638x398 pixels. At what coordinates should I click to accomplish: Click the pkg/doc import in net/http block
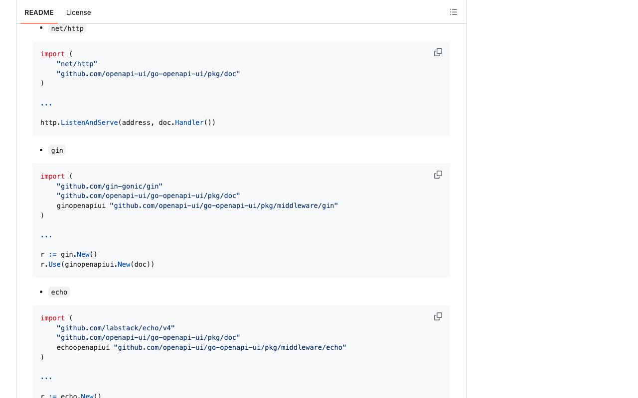tap(149, 74)
